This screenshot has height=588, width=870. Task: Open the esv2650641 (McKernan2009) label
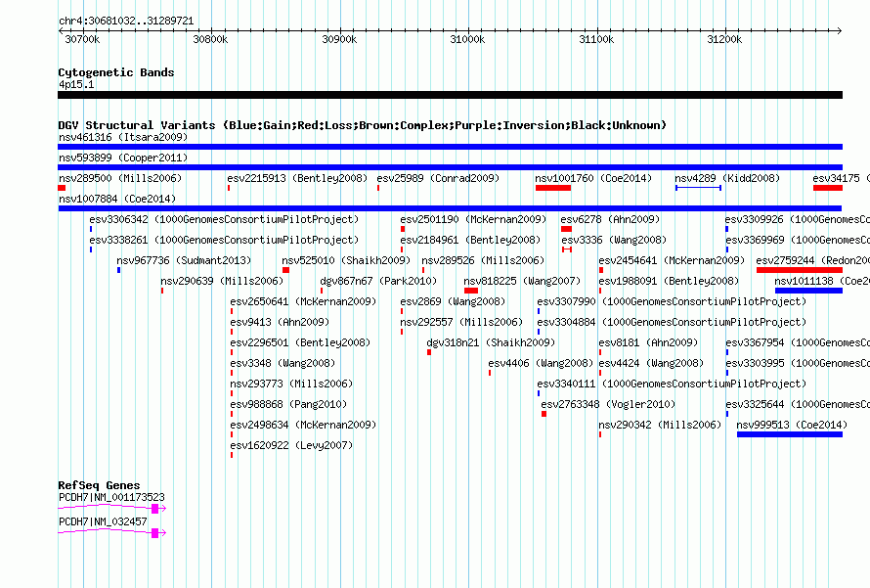303,301
